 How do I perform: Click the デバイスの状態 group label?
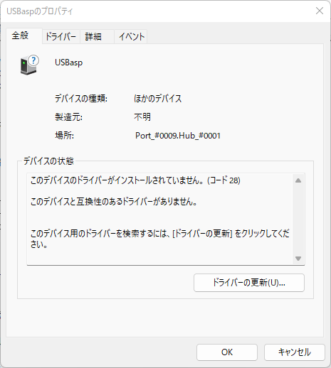48,161
